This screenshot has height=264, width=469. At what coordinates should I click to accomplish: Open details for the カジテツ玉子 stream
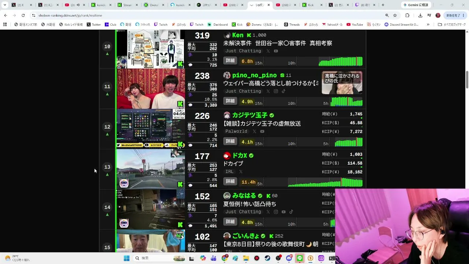(x=230, y=142)
